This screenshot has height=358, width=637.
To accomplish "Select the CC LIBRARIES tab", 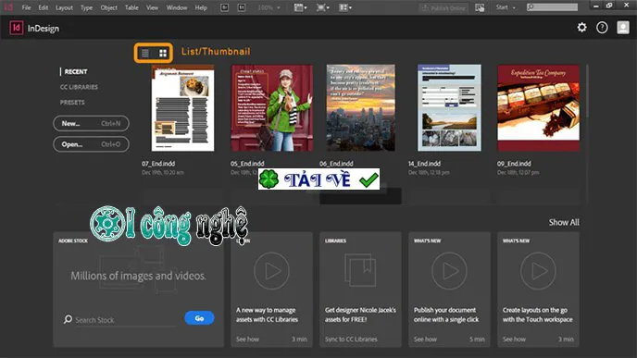I will [x=79, y=87].
